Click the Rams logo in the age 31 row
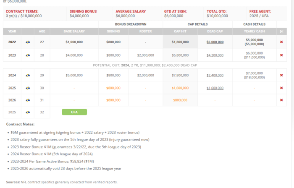 point(28,100)
